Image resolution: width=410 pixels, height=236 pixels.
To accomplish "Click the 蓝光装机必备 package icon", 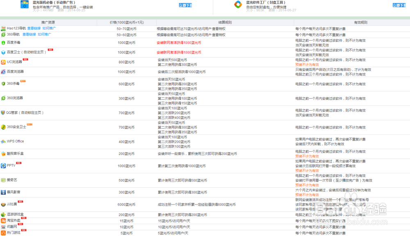I will pos(25,4).
